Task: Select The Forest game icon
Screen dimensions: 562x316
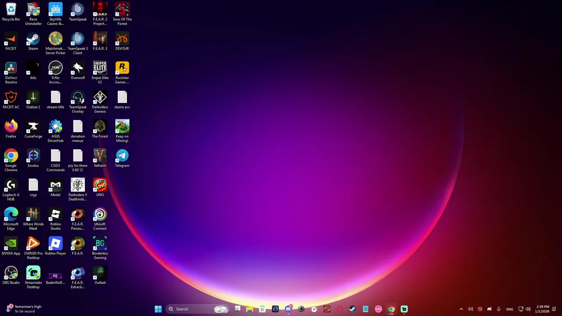Action: click(x=100, y=129)
